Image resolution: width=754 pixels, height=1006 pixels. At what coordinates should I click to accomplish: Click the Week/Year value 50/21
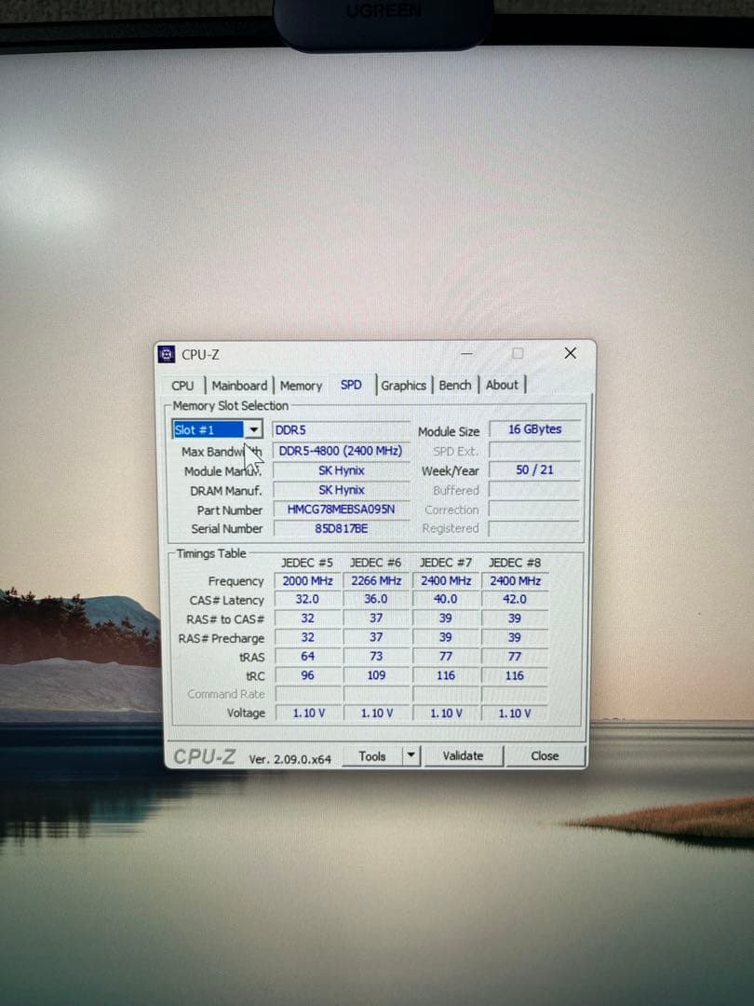click(x=533, y=470)
